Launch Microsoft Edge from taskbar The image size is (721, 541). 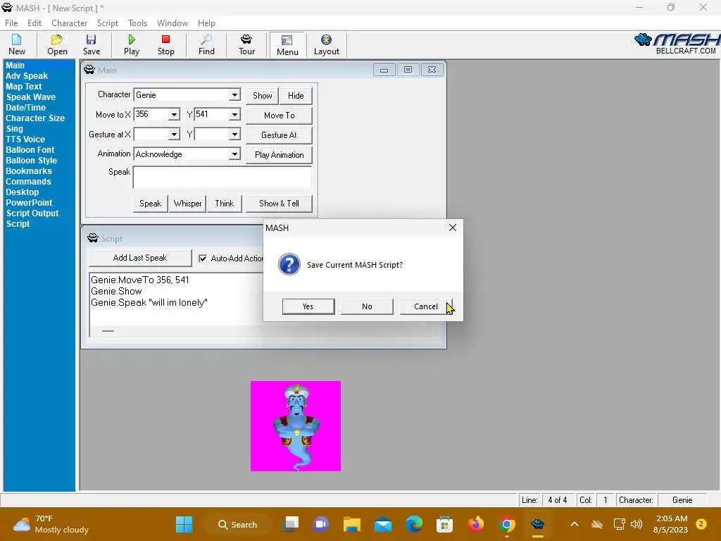414,524
